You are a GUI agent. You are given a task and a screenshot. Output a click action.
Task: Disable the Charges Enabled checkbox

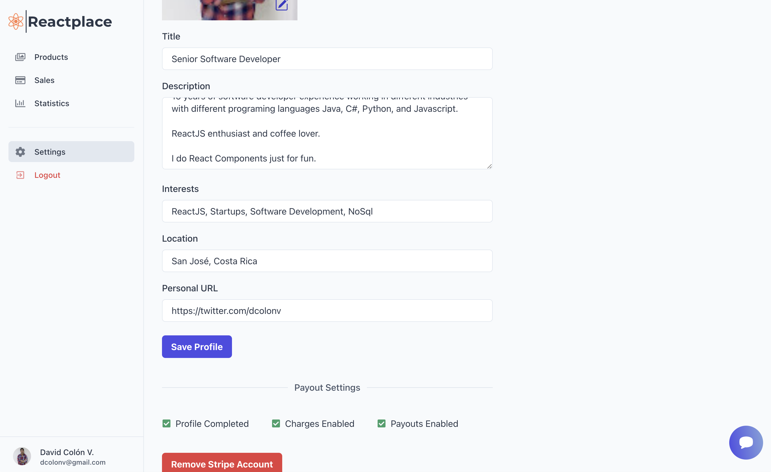point(276,423)
